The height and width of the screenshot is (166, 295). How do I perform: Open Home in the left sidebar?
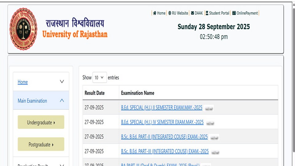(x=22, y=82)
